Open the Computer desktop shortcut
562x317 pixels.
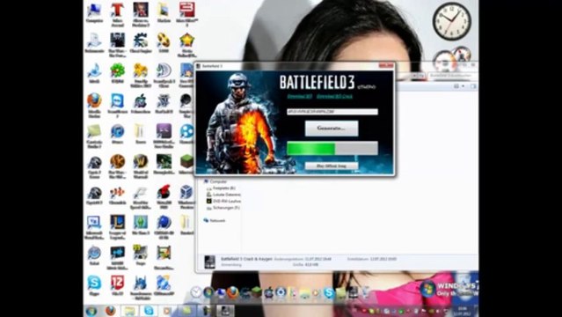(x=94, y=12)
